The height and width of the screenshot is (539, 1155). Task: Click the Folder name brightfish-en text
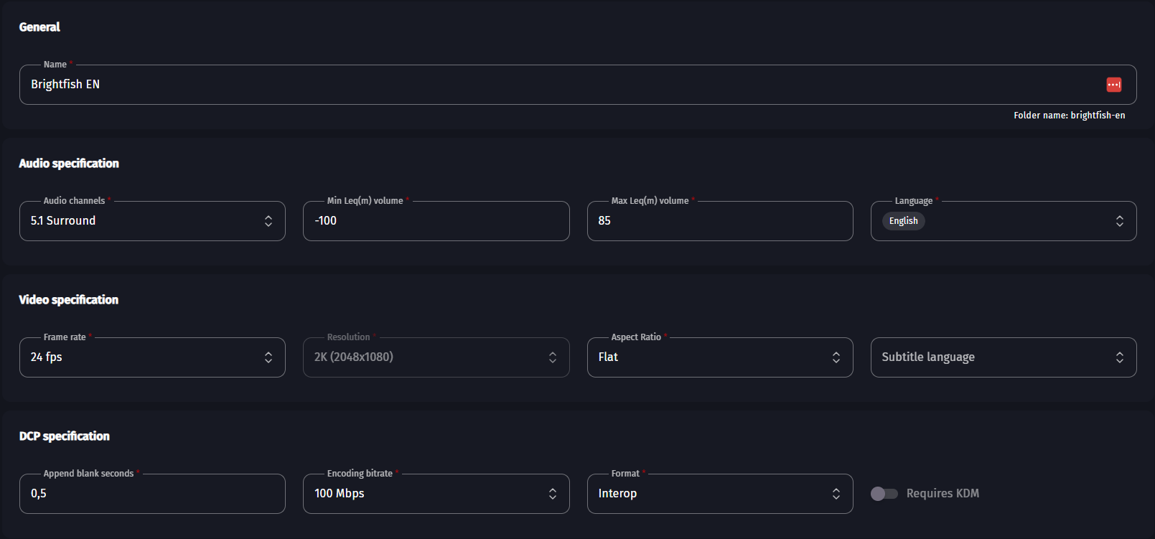click(1069, 116)
